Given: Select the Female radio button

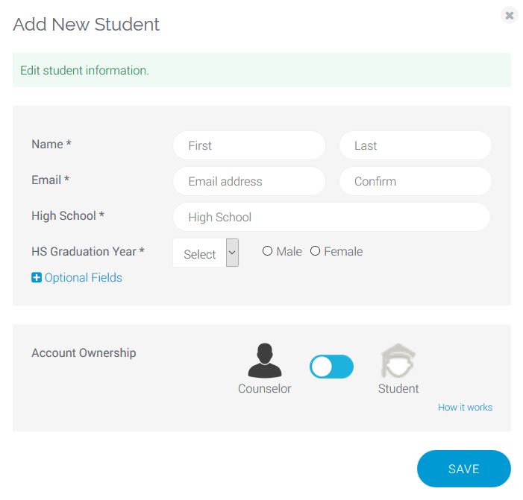Looking at the screenshot, I should 315,251.
